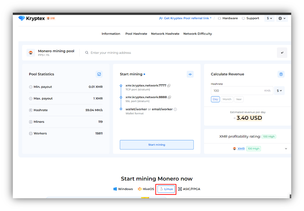Copy the xmr.kryptex.network:8888 SSL address
Screen dimensions: 304x211
pyautogui.click(x=170, y=97)
